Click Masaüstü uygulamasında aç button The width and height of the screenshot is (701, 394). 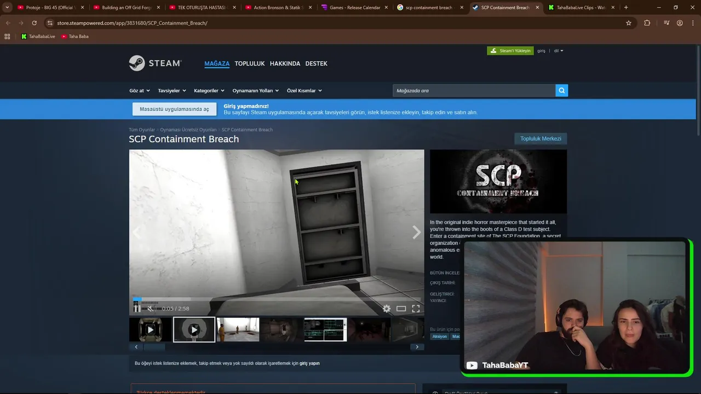tap(174, 109)
